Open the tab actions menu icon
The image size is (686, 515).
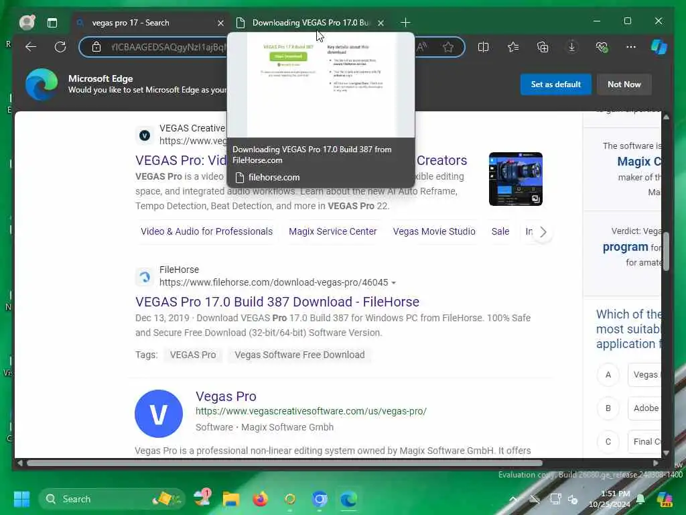52,23
